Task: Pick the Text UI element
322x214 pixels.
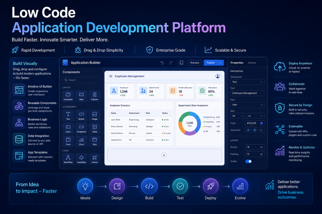Action: [x=68, y=115]
